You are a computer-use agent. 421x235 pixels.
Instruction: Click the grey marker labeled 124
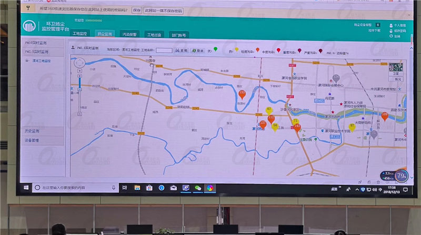(x=373, y=134)
